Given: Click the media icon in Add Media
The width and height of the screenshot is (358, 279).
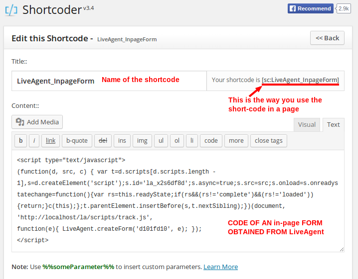Looking at the screenshot, I should tap(20, 122).
